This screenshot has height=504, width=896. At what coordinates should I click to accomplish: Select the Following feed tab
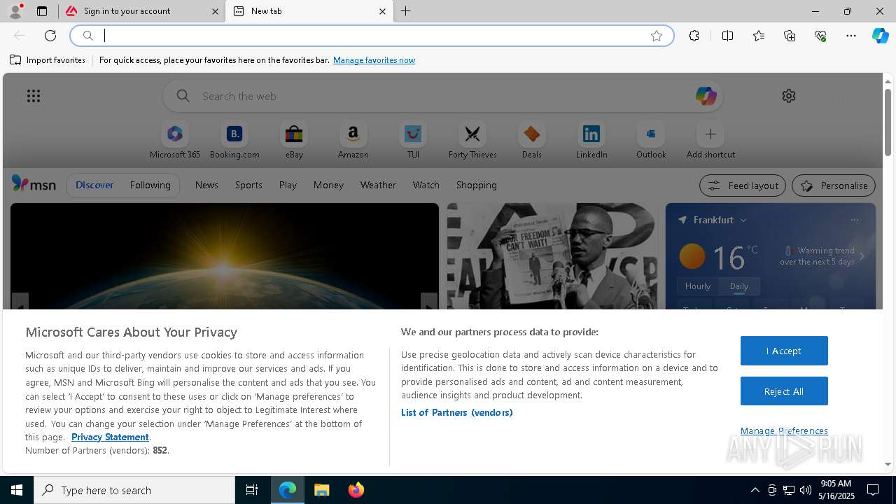click(x=150, y=185)
